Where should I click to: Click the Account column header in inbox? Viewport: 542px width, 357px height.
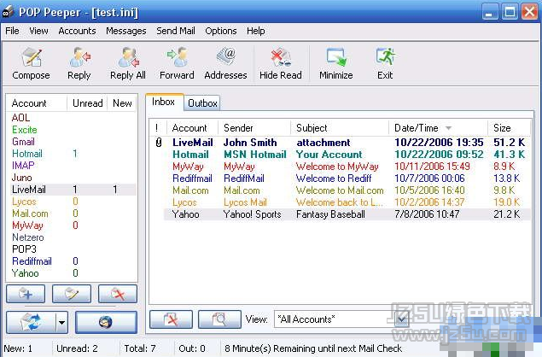pyautogui.click(x=193, y=128)
